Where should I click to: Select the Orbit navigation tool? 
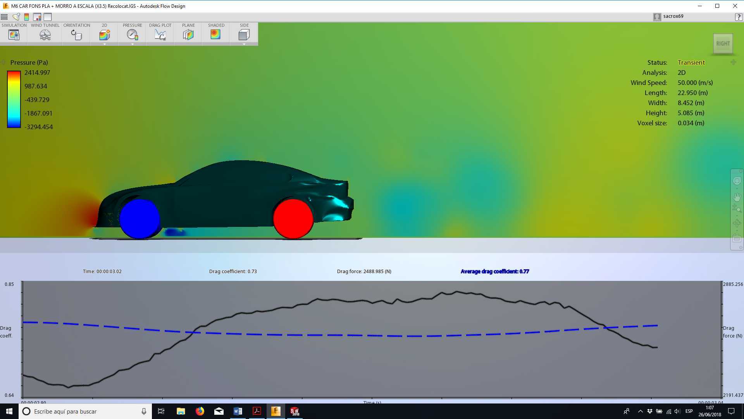(x=737, y=223)
